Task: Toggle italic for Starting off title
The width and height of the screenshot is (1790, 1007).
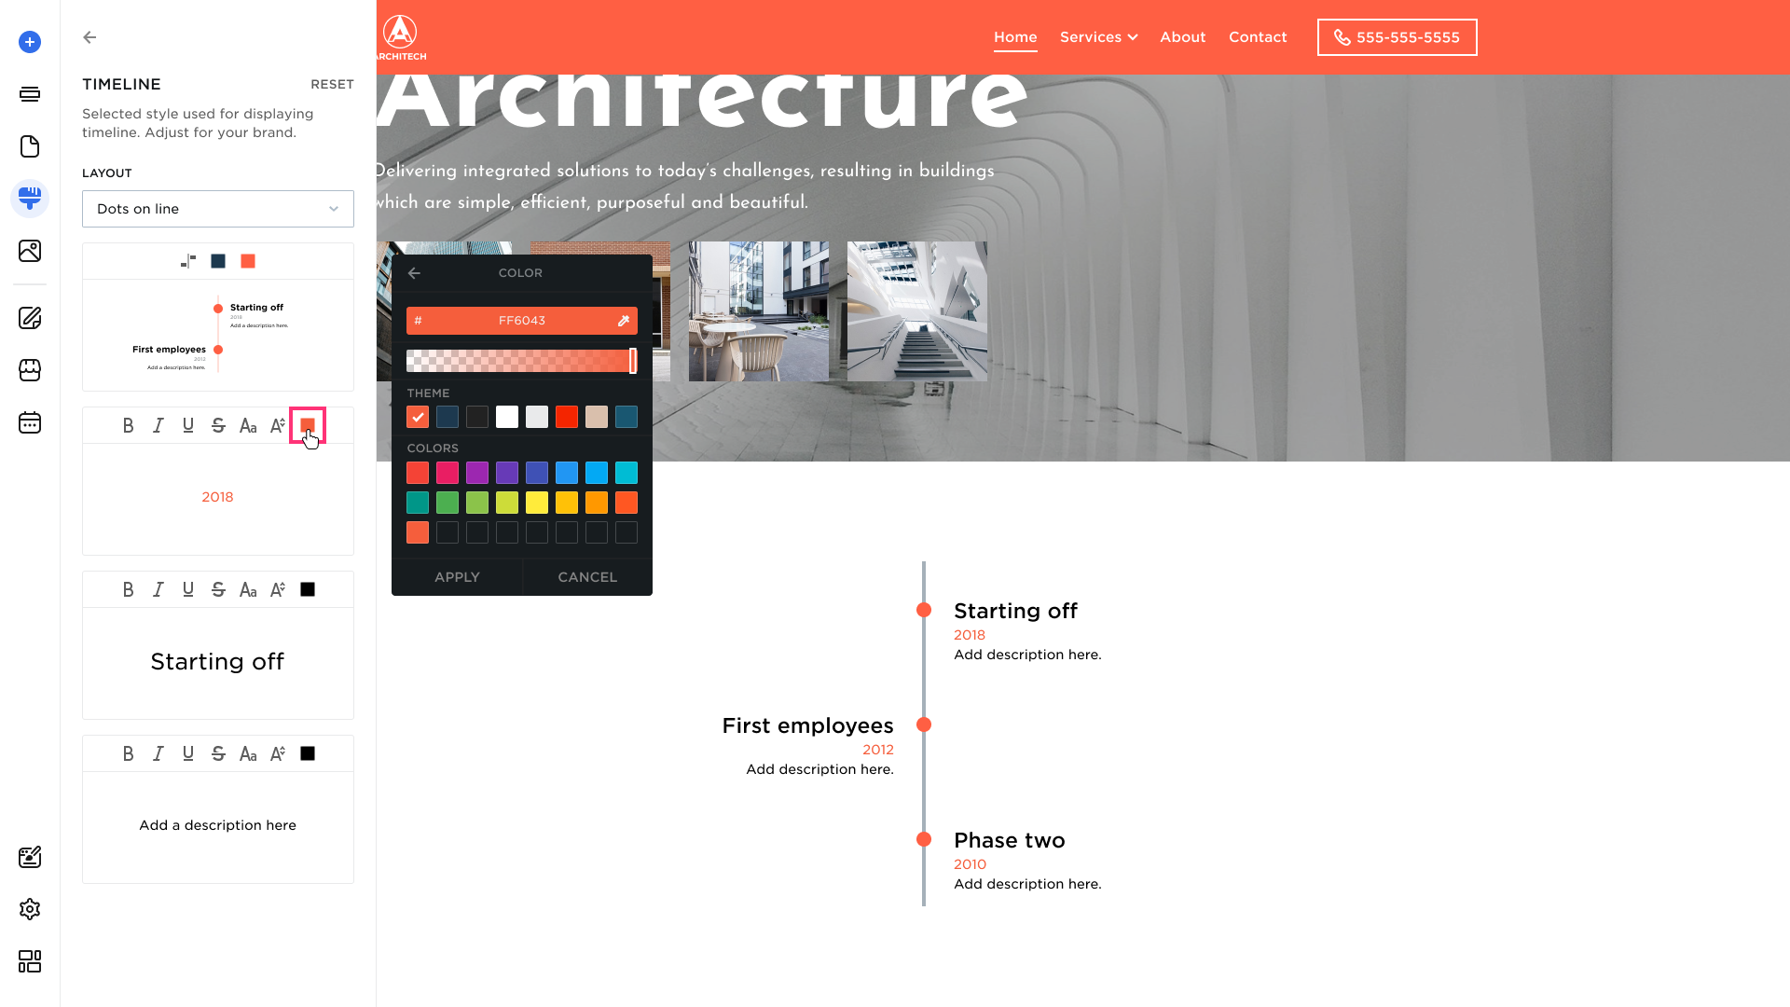Action: pyautogui.click(x=158, y=590)
